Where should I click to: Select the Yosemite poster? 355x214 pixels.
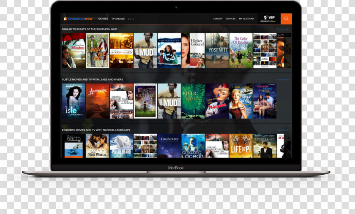[x=217, y=51]
